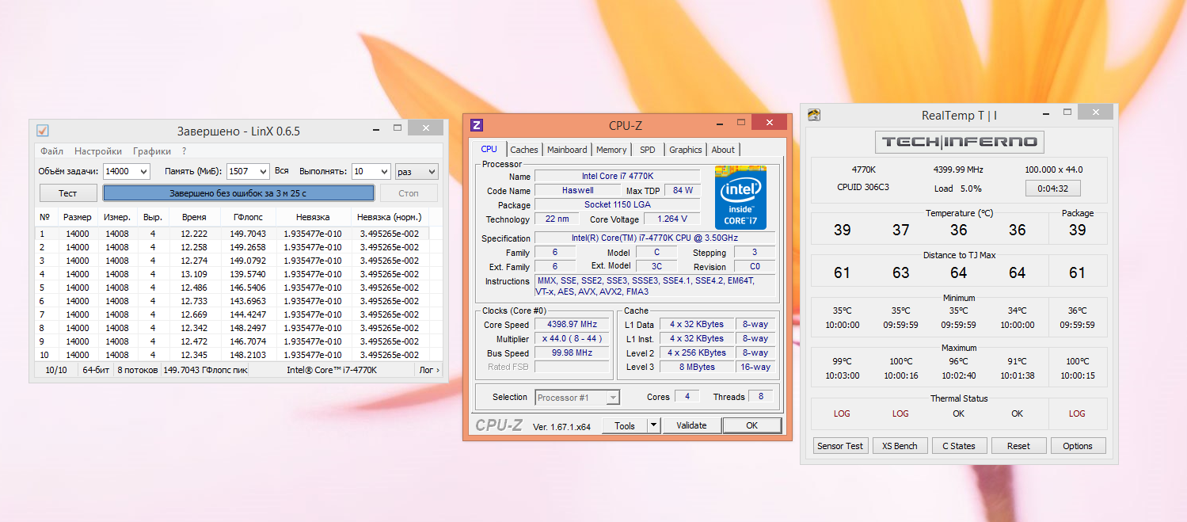Click the Bus Speed 99.98 MHz field
The height and width of the screenshot is (522, 1187).
tap(571, 353)
